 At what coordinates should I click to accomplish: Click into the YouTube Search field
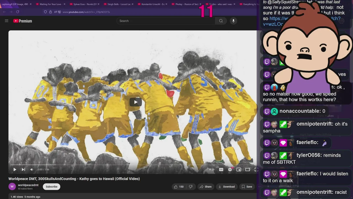tap(166, 21)
